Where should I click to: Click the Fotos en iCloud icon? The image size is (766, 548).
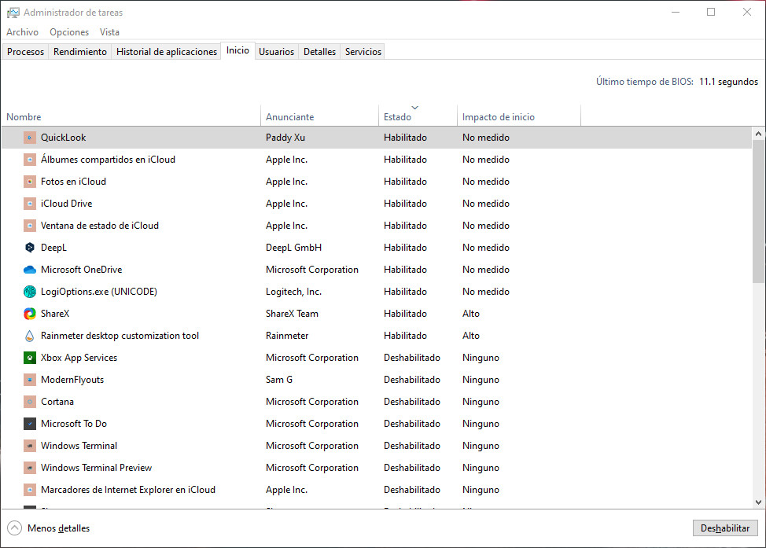(x=30, y=182)
